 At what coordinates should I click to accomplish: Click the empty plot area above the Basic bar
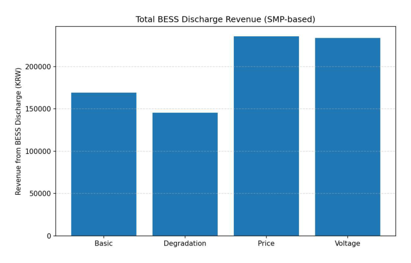[x=104, y=59]
